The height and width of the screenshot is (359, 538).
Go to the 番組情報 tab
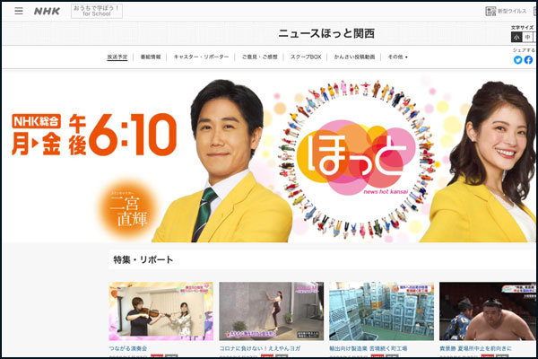(x=151, y=57)
